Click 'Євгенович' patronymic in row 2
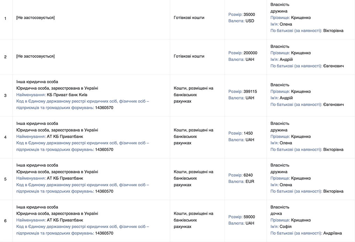 pyautogui.click(x=334, y=66)
